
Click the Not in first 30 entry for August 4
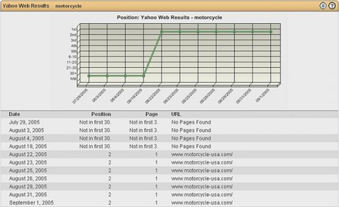95,138
